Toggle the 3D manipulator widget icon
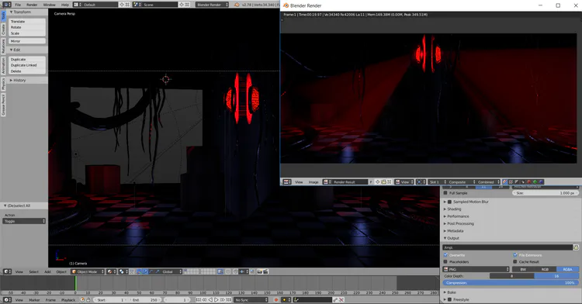 [139, 271]
